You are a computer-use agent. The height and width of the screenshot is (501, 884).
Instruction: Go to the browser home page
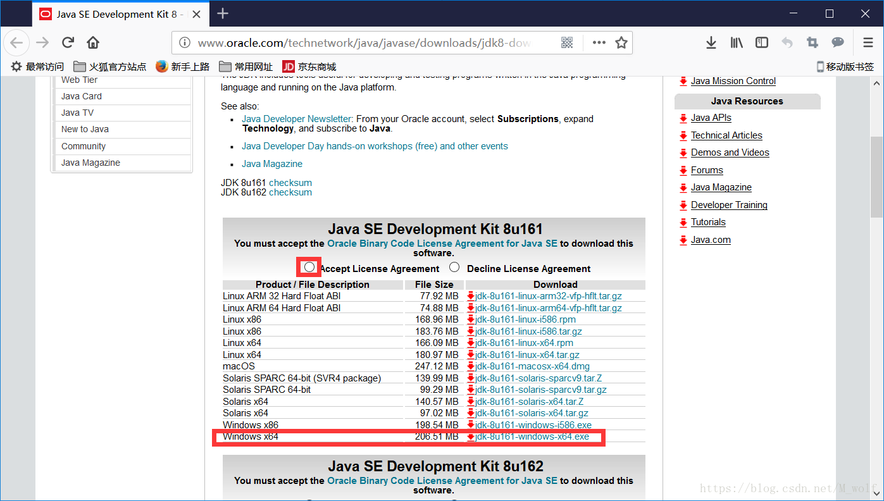[x=93, y=42]
